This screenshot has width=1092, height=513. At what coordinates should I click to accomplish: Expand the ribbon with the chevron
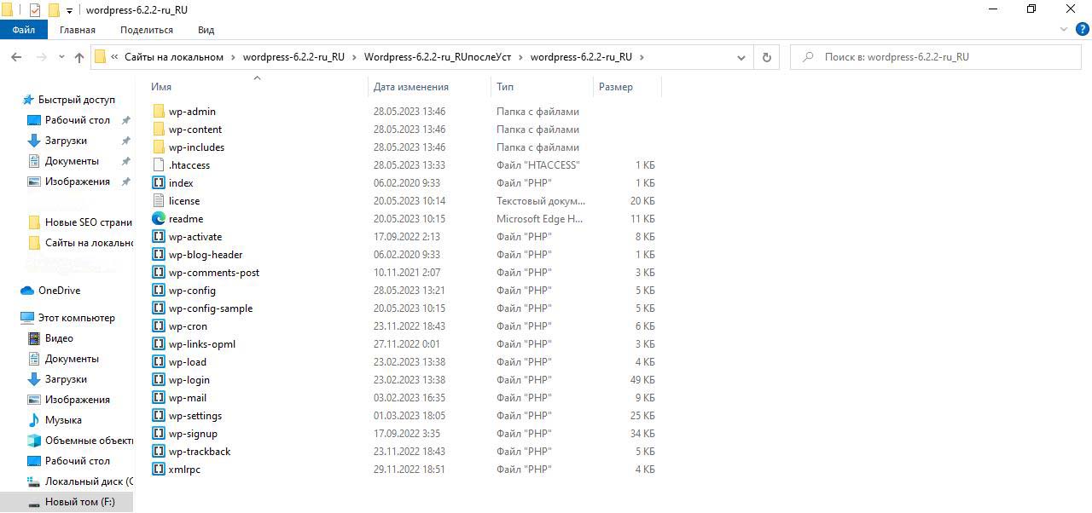[x=1063, y=30]
